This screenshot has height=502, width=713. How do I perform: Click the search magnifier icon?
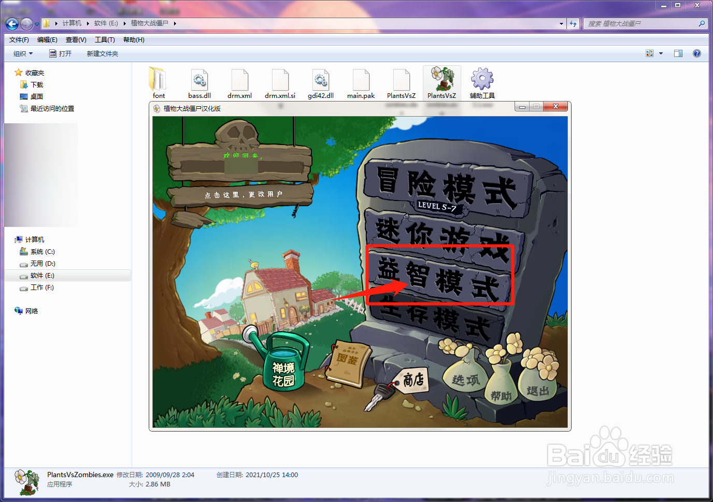coord(702,23)
